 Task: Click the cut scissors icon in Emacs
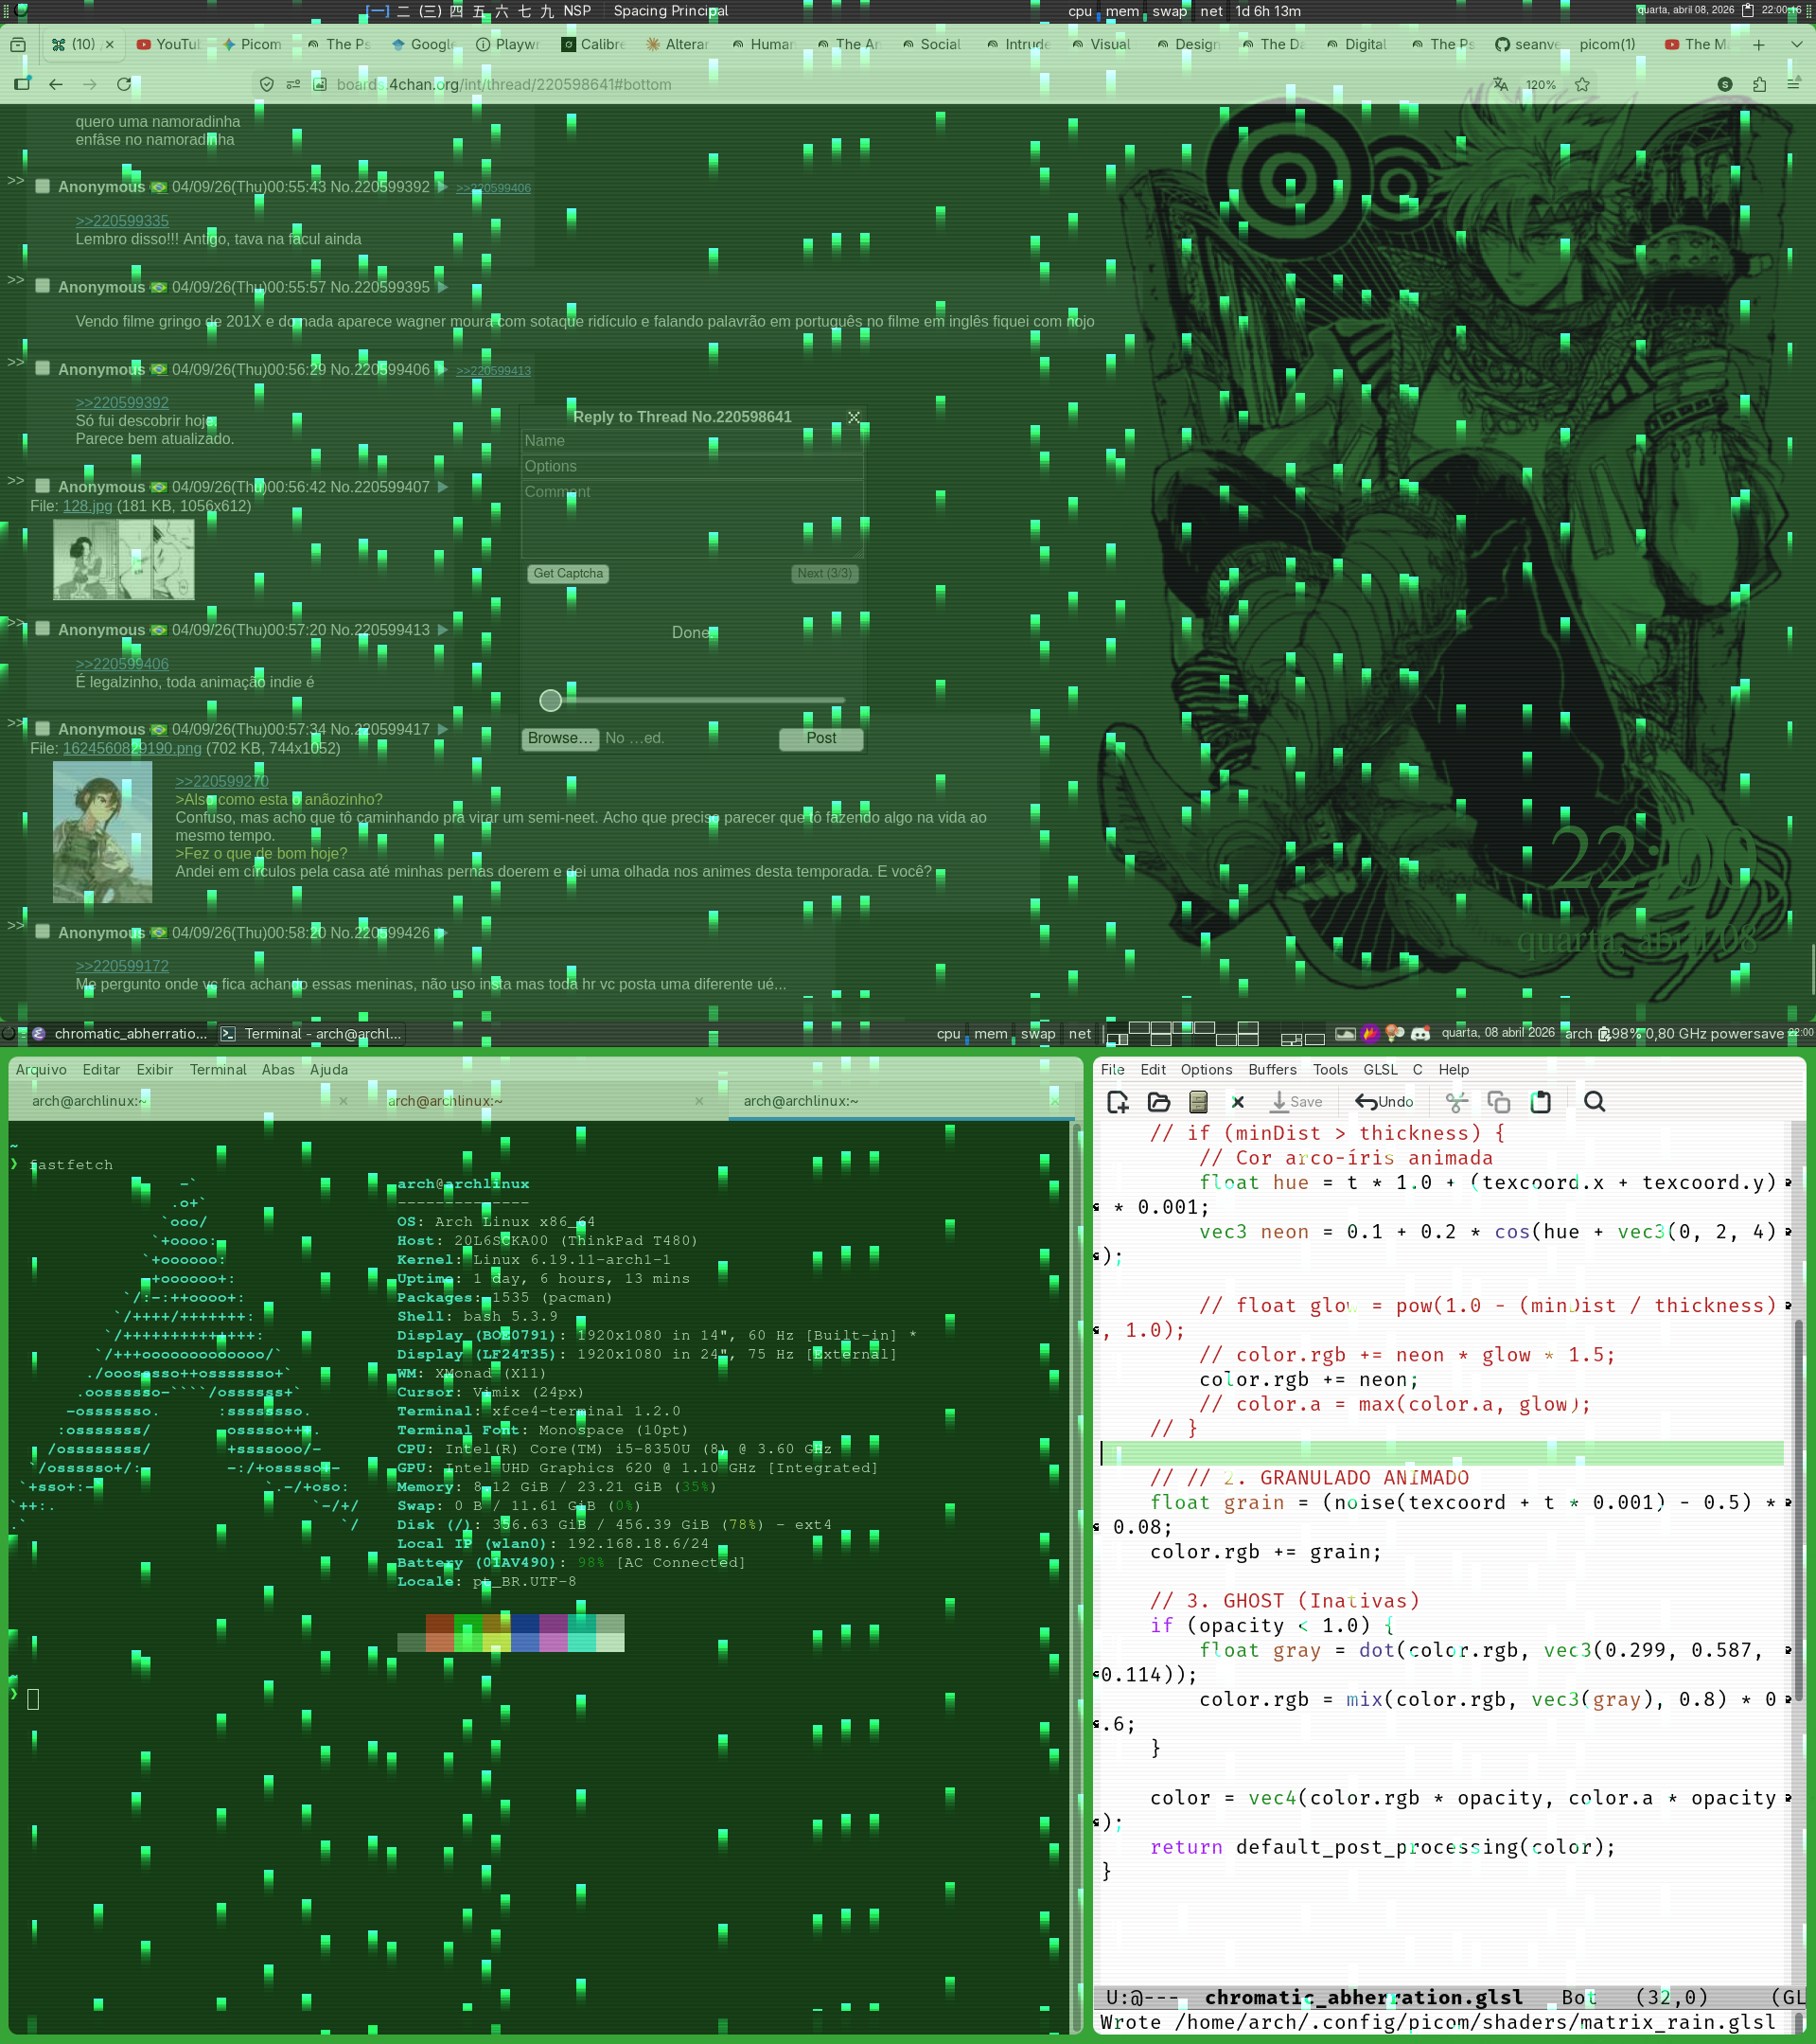point(1457,1102)
